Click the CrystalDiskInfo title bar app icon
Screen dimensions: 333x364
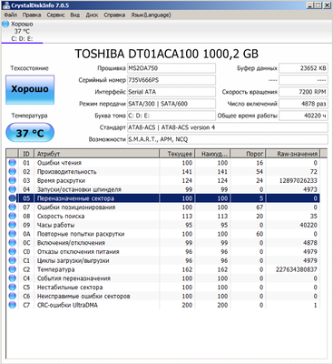pos(6,5)
